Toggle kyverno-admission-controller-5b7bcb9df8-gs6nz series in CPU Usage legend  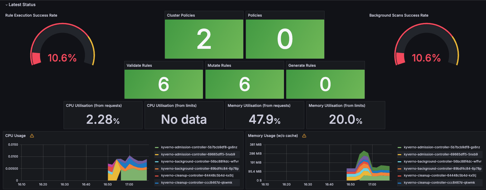(x=199, y=147)
